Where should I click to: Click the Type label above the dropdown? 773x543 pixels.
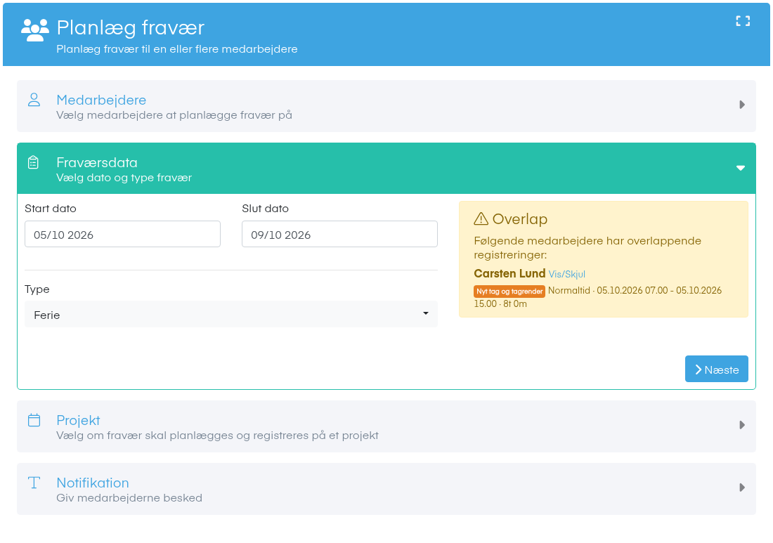(37, 289)
